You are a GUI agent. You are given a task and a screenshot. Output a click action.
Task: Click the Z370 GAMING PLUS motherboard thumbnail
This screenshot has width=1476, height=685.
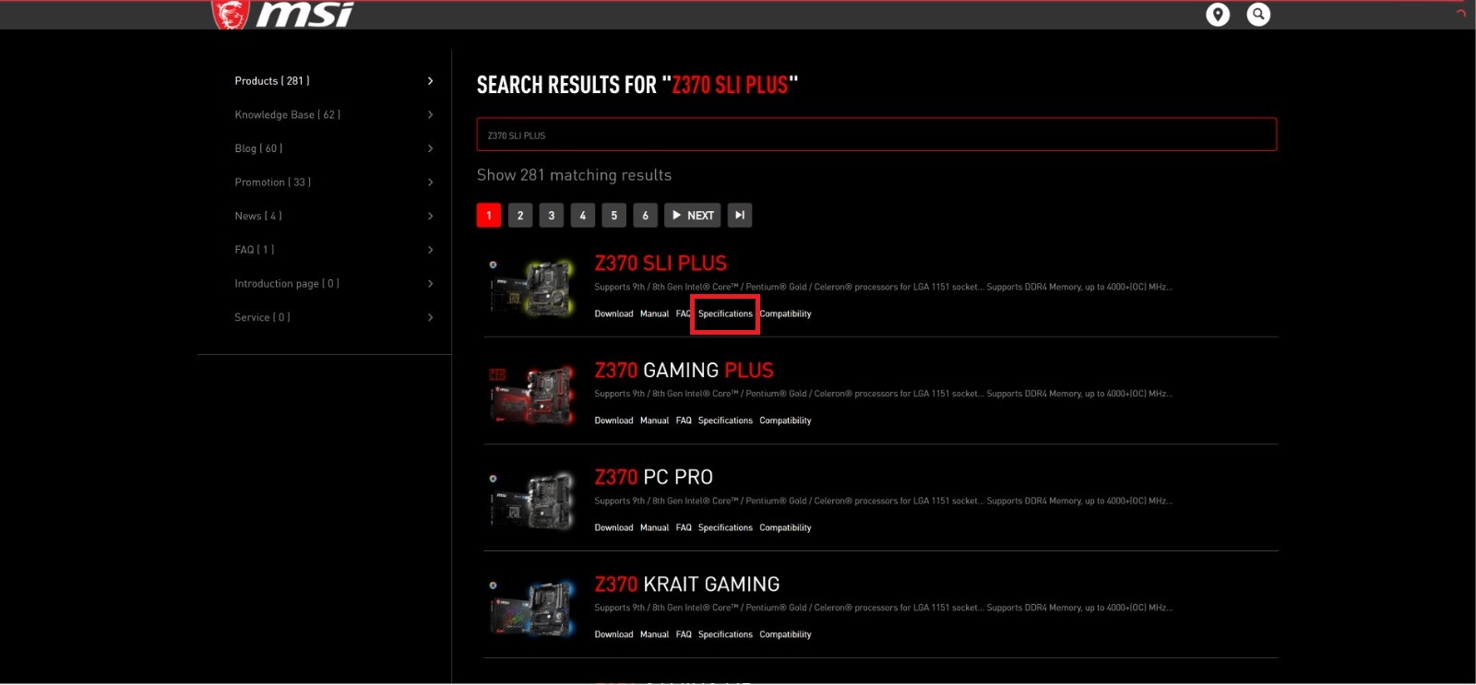coord(533,394)
